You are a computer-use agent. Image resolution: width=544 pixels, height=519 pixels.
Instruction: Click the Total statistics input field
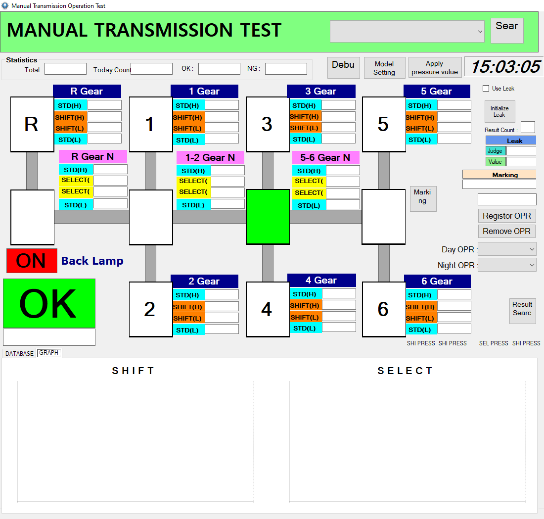click(x=65, y=69)
